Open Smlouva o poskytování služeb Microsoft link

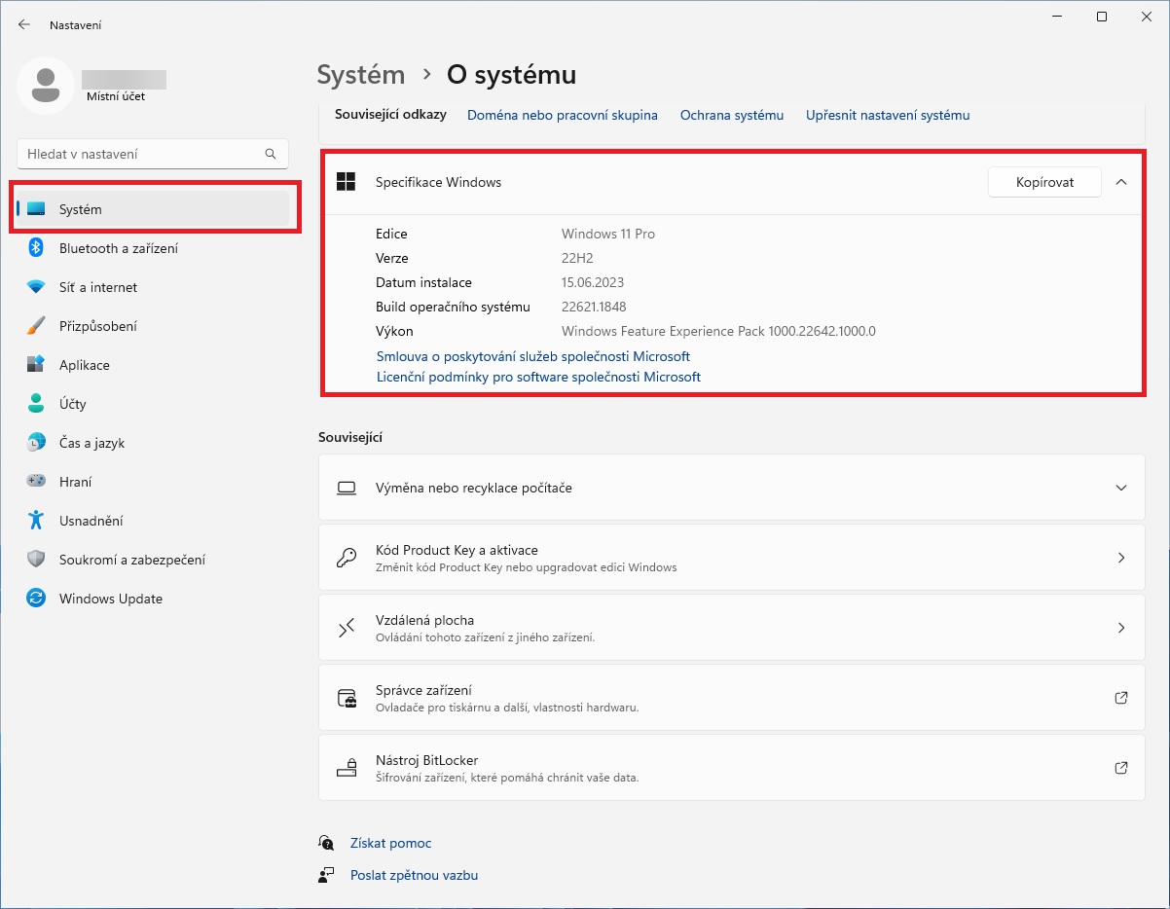[x=533, y=356]
